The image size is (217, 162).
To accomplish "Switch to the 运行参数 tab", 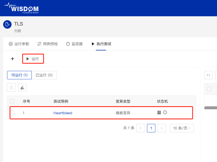I will (19, 44).
